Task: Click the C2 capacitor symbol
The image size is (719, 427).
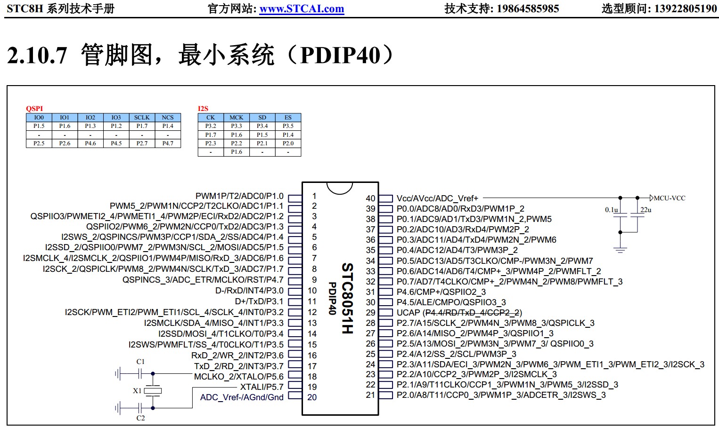Action: pos(139,408)
